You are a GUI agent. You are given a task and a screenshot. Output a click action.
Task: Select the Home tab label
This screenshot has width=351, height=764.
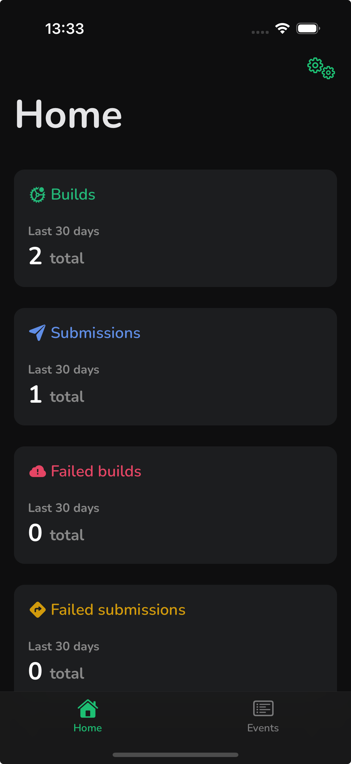tap(88, 728)
